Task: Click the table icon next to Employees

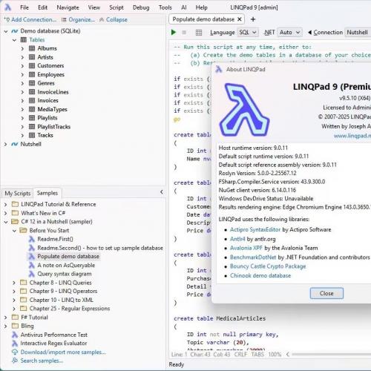Action: pyautogui.click(x=32, y=74)
